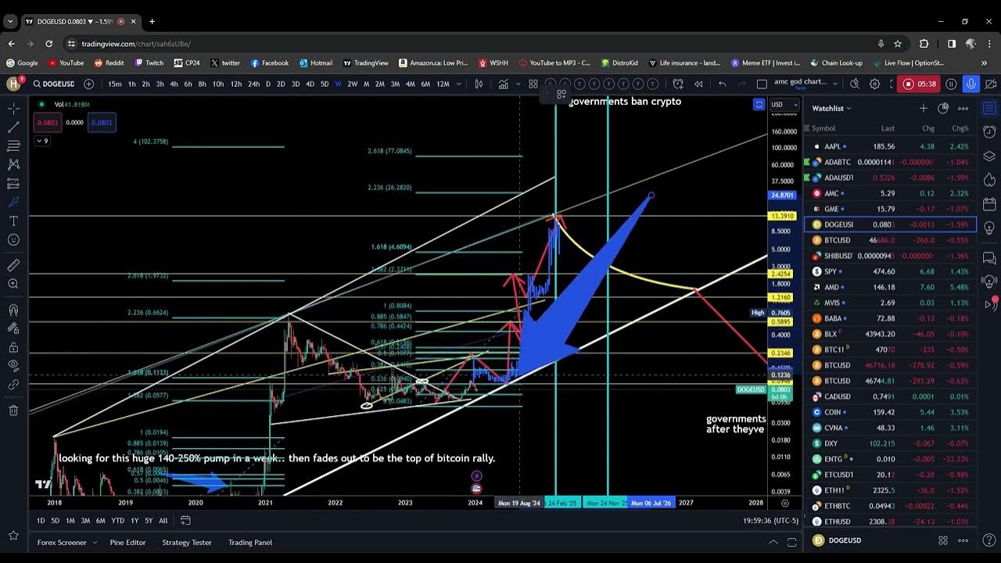Select the 4h timeframe button
Screen dimensions: 1001x563
(174, 84)
